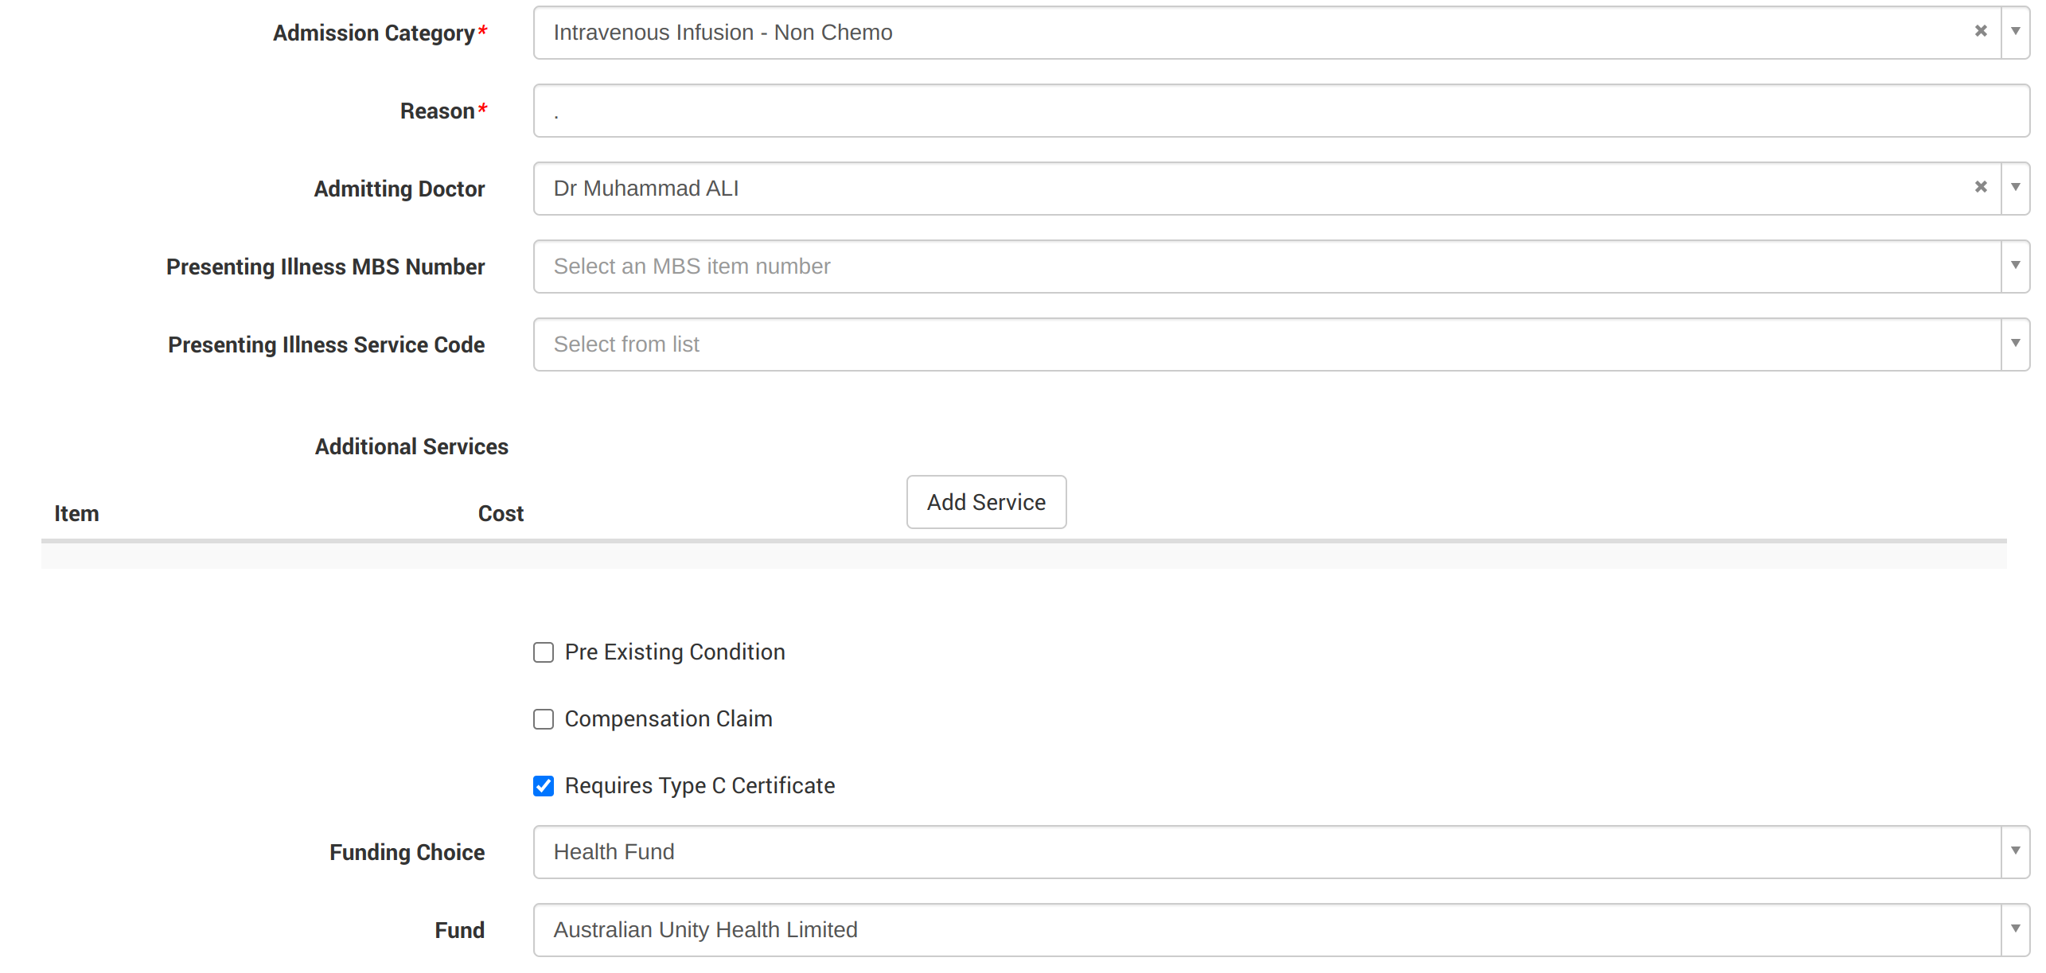This screenshot has height=973, width=2046.
Task: Tick the Compensation Claim checkbox
Action: pyautogui.click(x=544, y=719)
